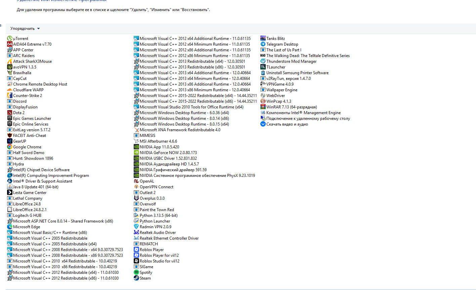This screenshot has height=290, width=476.
Task: Select Paint the Town Red
Action: coord(154,210)
